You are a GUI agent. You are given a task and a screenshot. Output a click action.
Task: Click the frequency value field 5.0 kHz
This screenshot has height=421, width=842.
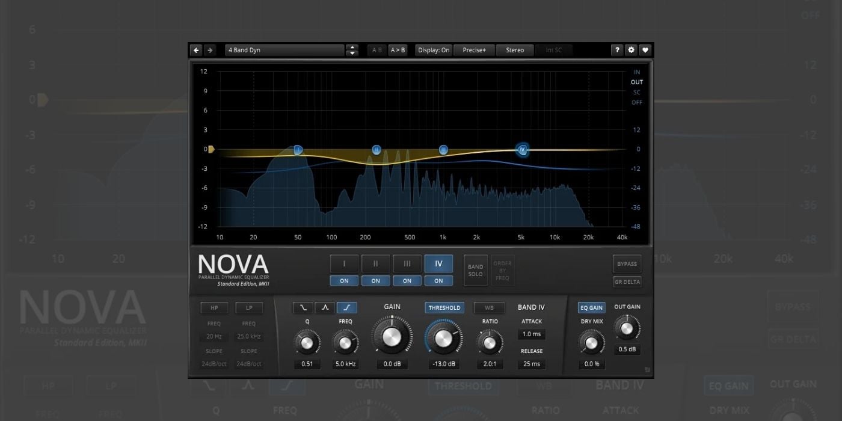coord(345,364)
